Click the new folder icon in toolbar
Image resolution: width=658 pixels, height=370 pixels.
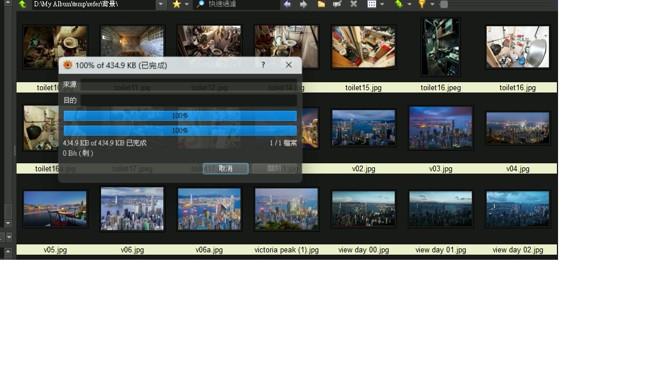click(x=321, y=4)
